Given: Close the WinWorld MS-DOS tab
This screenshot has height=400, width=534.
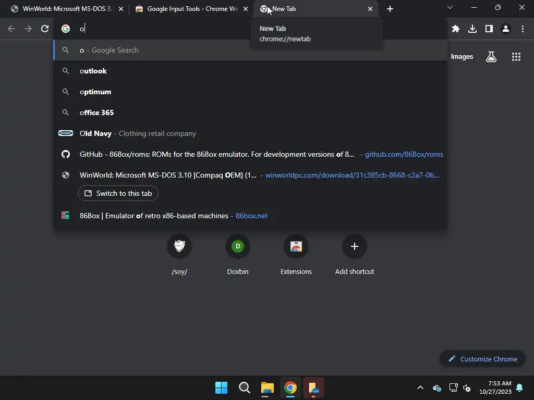Looking at the screenshot, I should point(121,9).
